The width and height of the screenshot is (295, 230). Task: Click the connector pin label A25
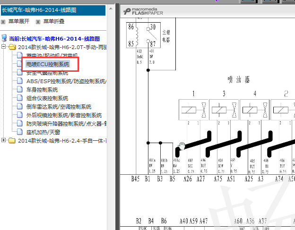point(249,179)
